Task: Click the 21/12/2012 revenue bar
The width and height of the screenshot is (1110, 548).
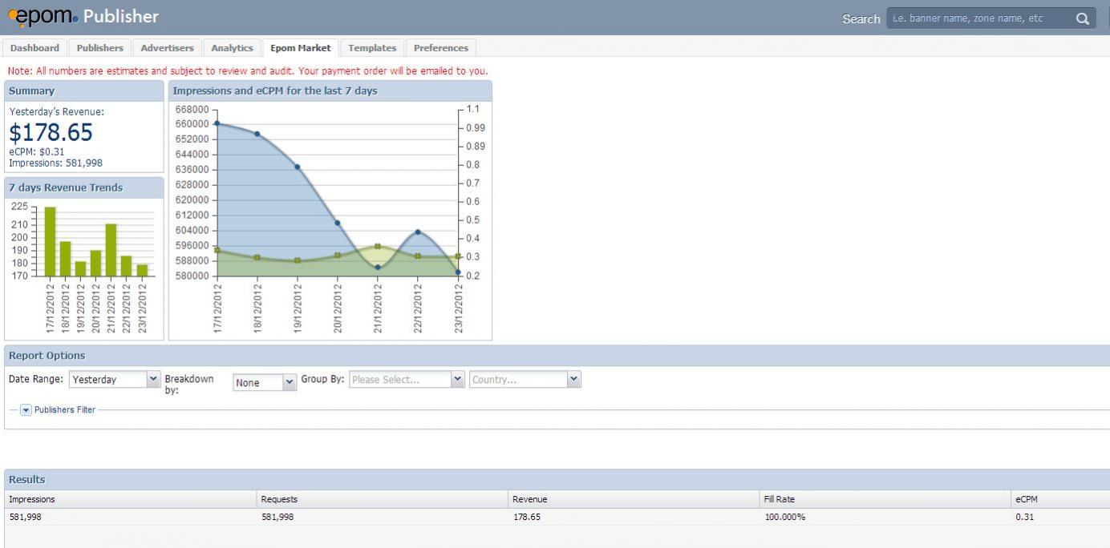Action: pyautogui.click(x=111, y=249)
